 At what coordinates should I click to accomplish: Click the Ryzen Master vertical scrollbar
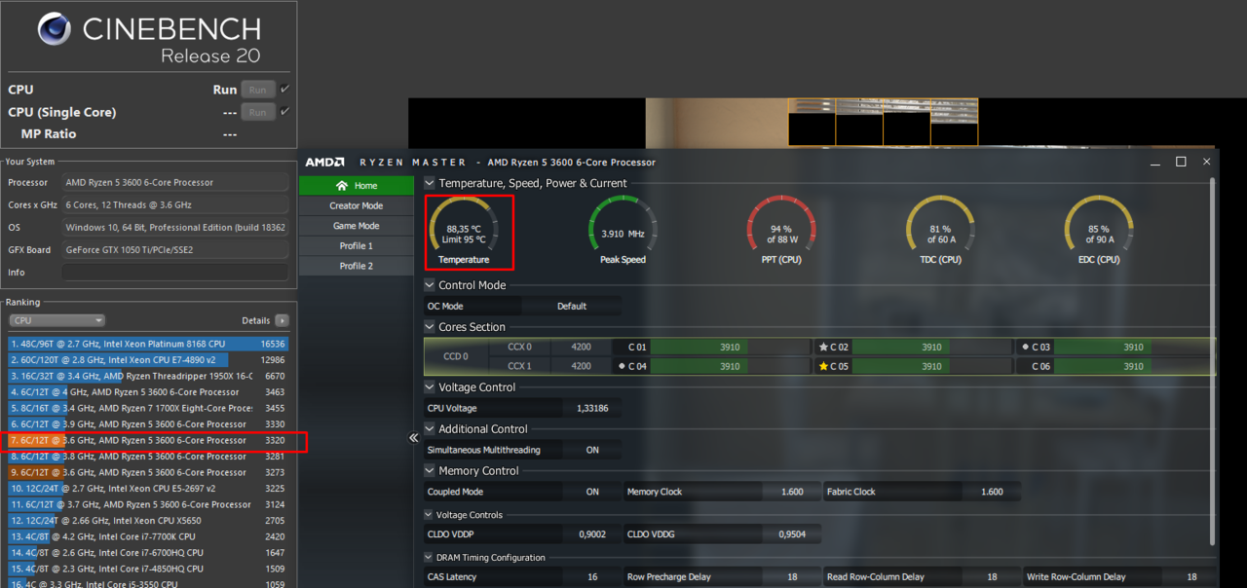click(x=1212, y=360)
